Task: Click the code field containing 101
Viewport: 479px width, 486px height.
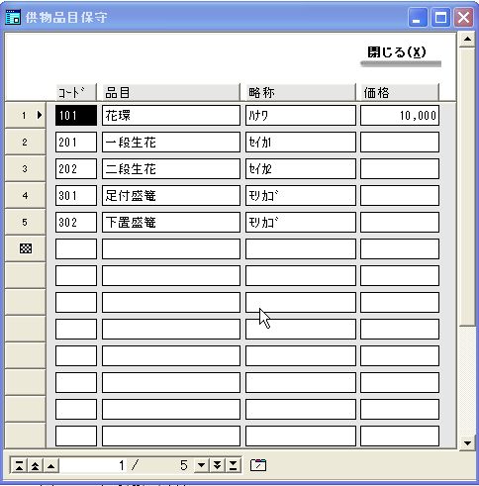Action: [x=76, y=116]
